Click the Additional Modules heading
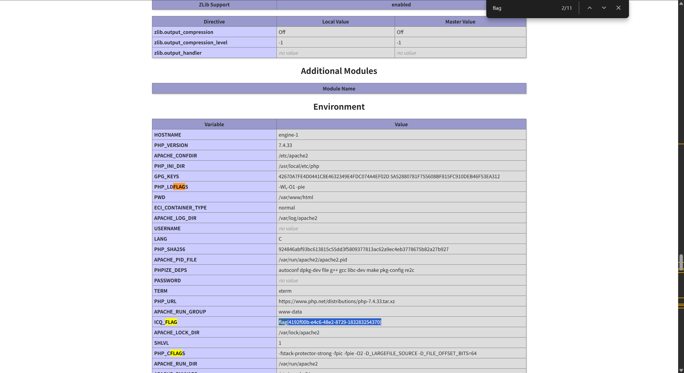 click(x=339, y=71)
